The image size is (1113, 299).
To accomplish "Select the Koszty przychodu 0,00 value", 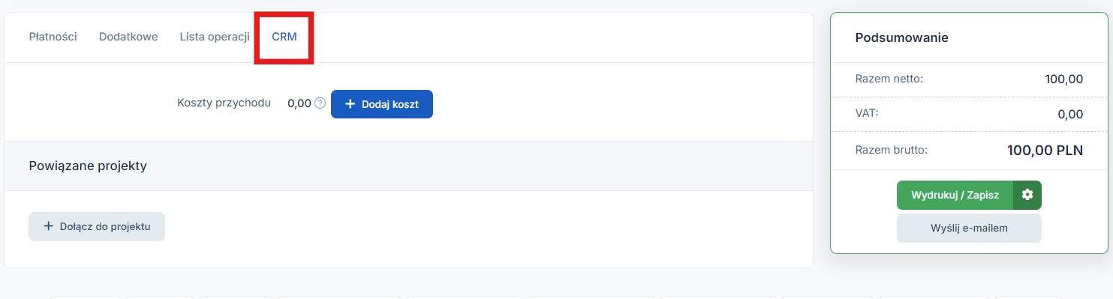I will pyautogui.click(x=299, y=103).
